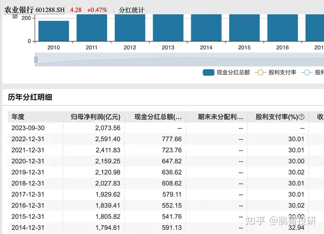The height and width of the screenshot is (234, 324).
Task: Click the 2016 bar in chart
Action: pyautogui.click(x=283, y=28)
